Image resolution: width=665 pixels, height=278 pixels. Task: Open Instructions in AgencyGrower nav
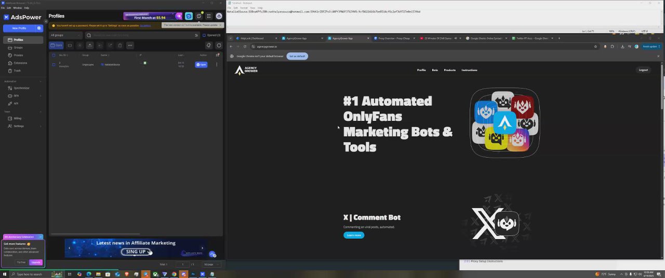click(x=469, y=70)
